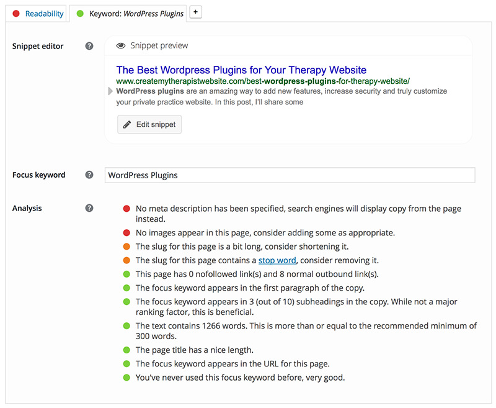Click the 'Snippet preview' heading text
This screenshot has width=496, height=408.
[x=159, y=45]
